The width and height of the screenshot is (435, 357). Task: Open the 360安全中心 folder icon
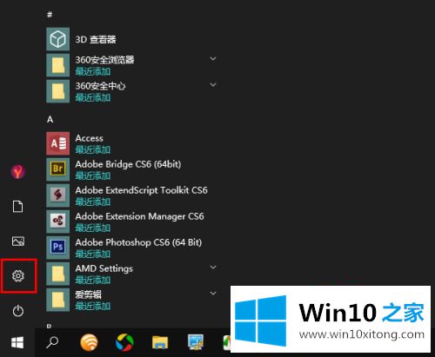[57, 91]
